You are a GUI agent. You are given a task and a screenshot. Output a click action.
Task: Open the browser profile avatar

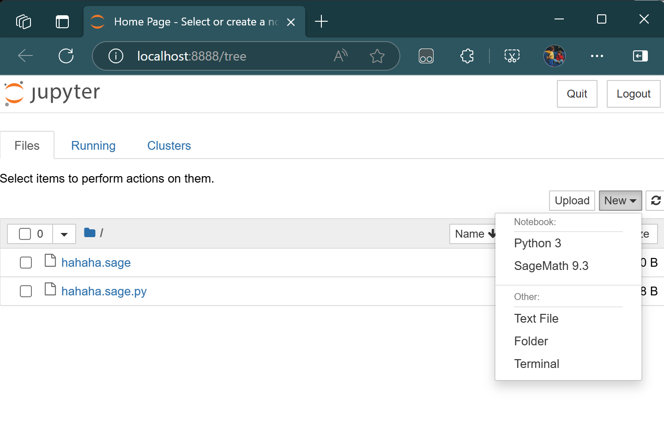[554, 56]
